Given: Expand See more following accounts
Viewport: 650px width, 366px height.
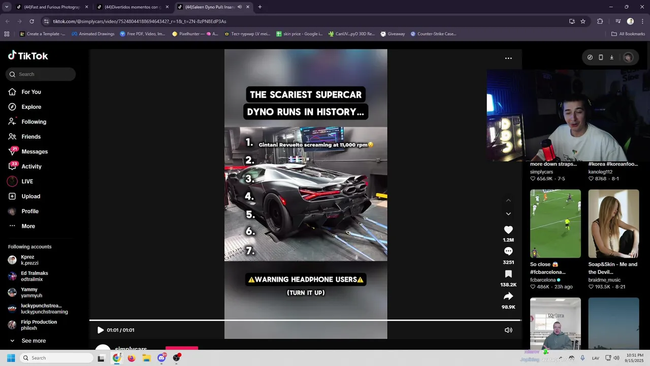Looking at the screenshot, I should [x=27, y=341].
